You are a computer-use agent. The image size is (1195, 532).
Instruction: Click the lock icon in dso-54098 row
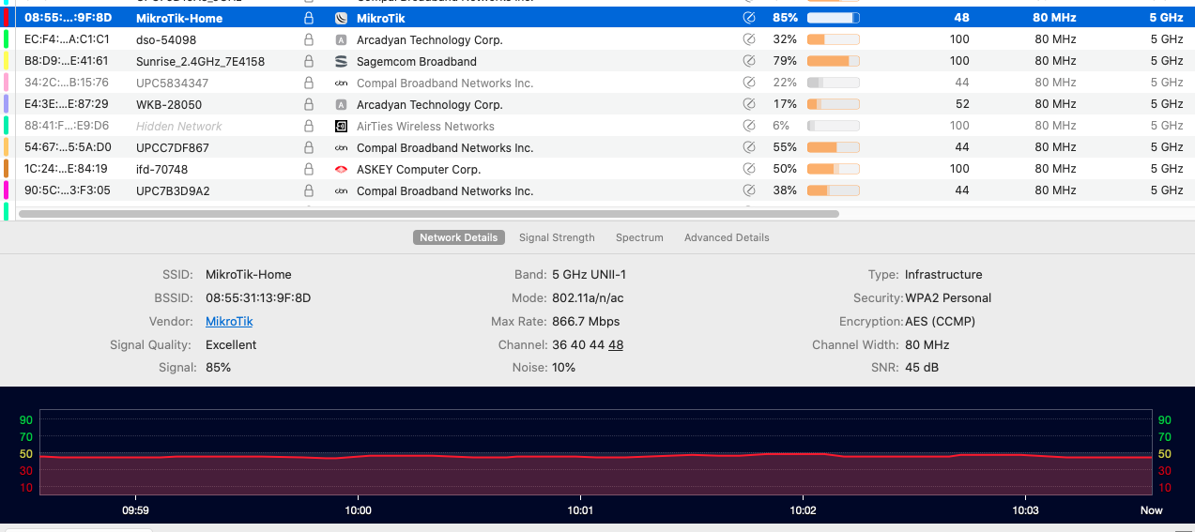click(309, 39)
